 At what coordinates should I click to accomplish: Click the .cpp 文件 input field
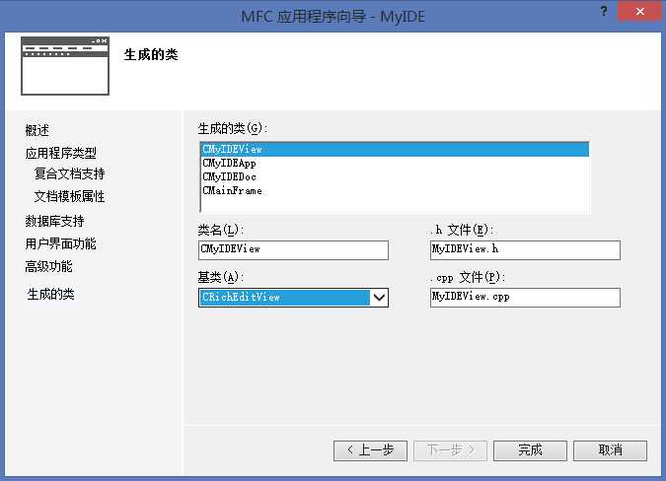point(526,298)
